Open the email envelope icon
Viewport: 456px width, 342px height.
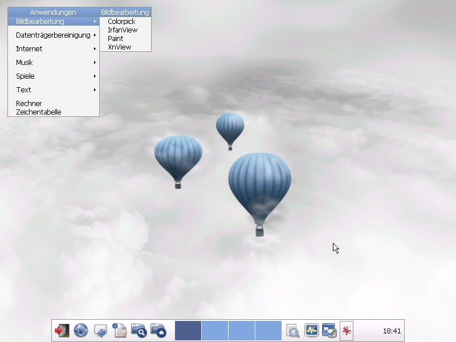point(100,331)
